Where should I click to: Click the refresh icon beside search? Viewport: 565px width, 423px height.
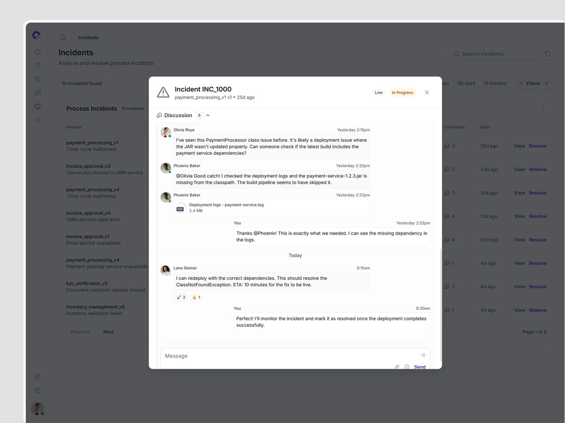point(547,54)
